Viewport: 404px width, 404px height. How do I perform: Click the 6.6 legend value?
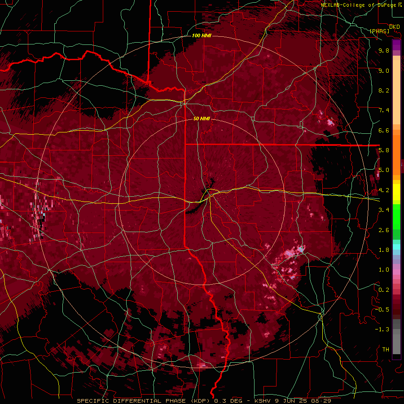[384, 130]
